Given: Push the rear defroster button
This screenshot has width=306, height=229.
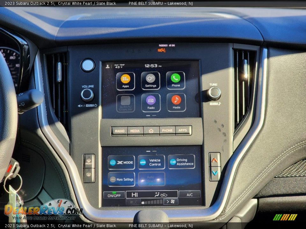Looking at the screenshot, I should coord(89,175).
